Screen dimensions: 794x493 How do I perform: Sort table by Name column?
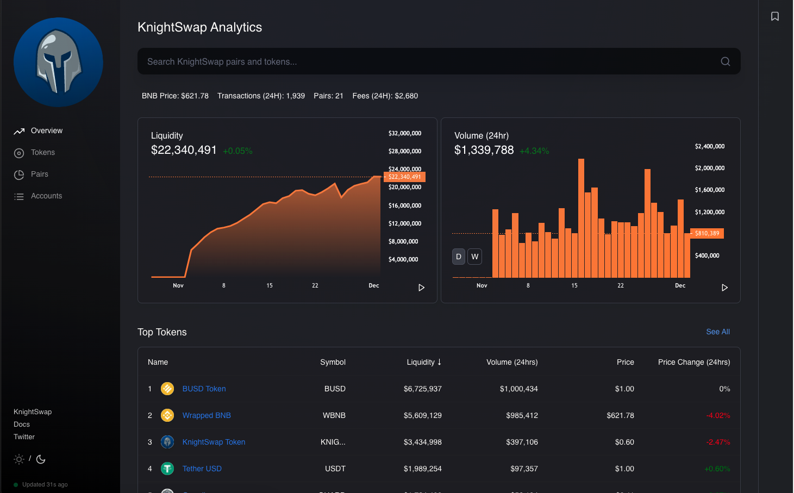coord(158,362)
